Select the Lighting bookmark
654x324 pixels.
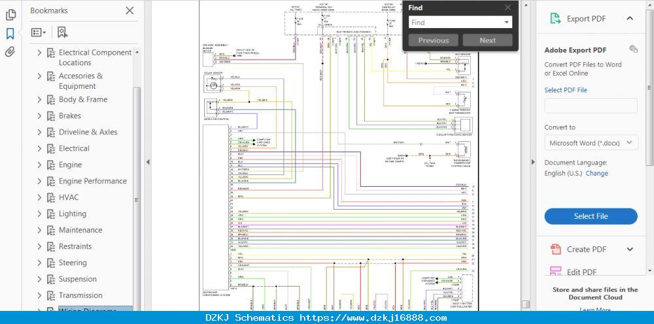pyautogui.click(x=72, y=214)
